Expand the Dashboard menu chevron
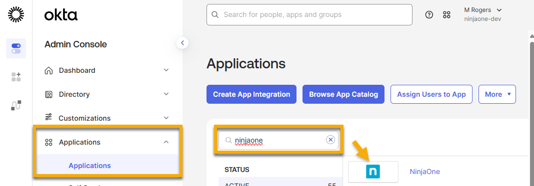 coord(166,70)
